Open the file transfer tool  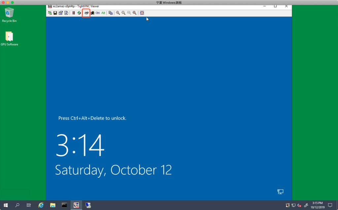111,13
